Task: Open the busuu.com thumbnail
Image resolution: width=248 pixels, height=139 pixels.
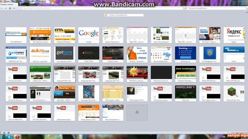Action: point(234,54)
